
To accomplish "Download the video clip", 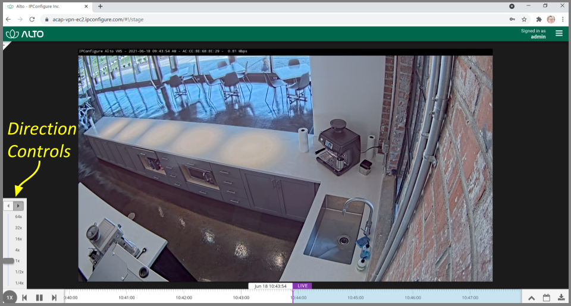I will [x=561, y=298].
